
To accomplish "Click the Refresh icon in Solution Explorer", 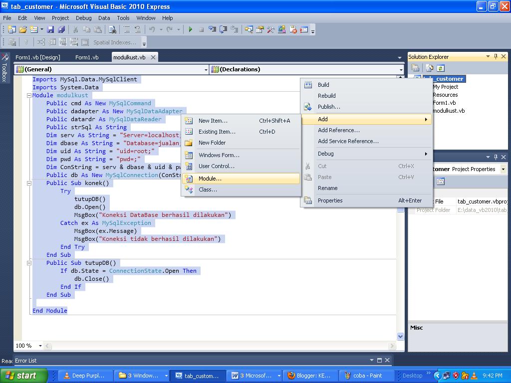I will [441, 68].
